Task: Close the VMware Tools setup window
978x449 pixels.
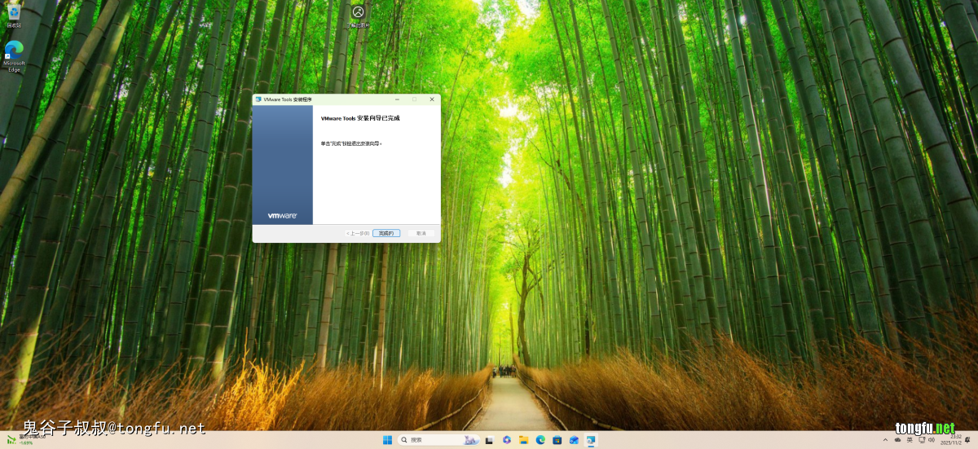Action: coord(432,99)
